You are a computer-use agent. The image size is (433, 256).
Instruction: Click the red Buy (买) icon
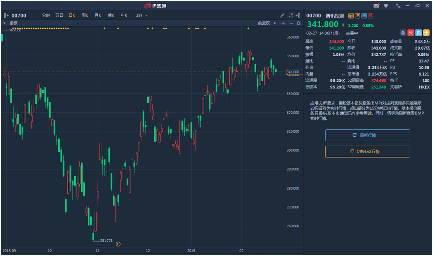(411, 33)
